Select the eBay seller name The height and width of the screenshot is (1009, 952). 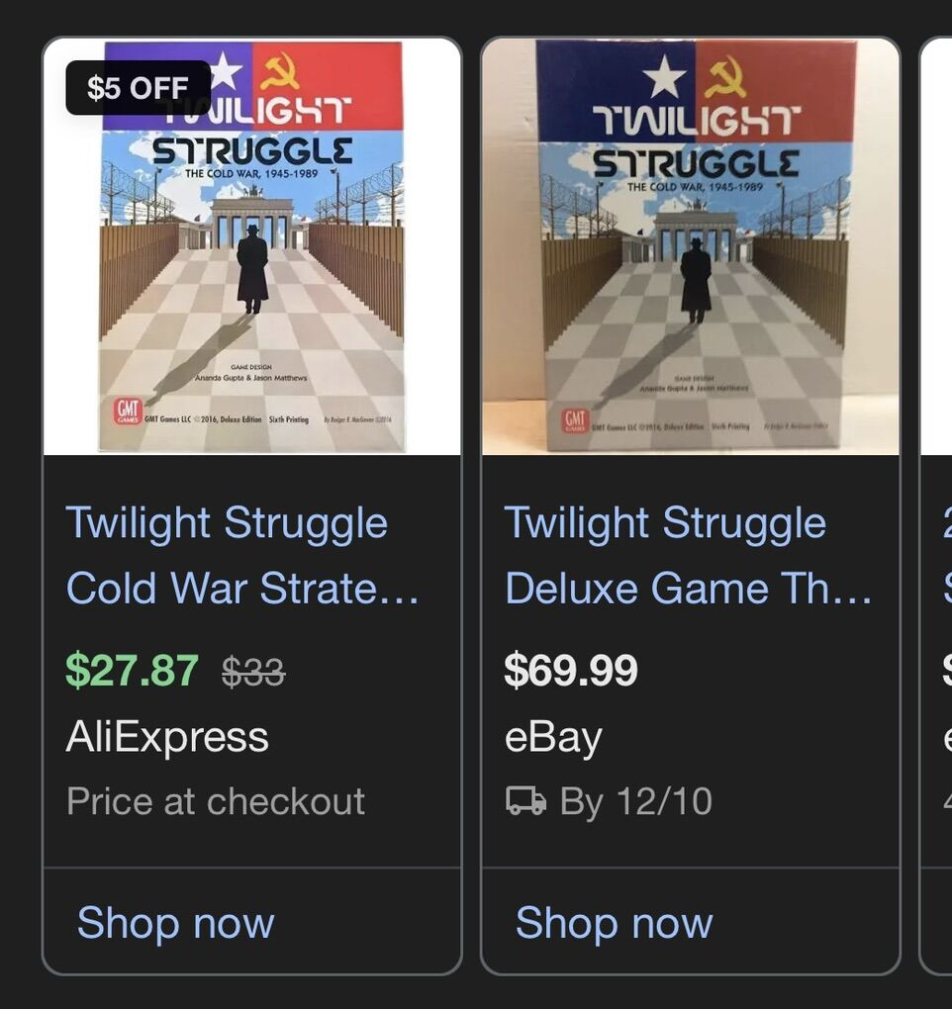coord(553,737)
